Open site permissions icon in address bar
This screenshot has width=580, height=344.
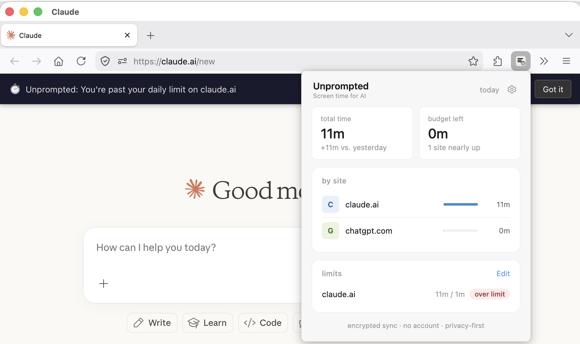pyautogui.click(x=122, y=61)
